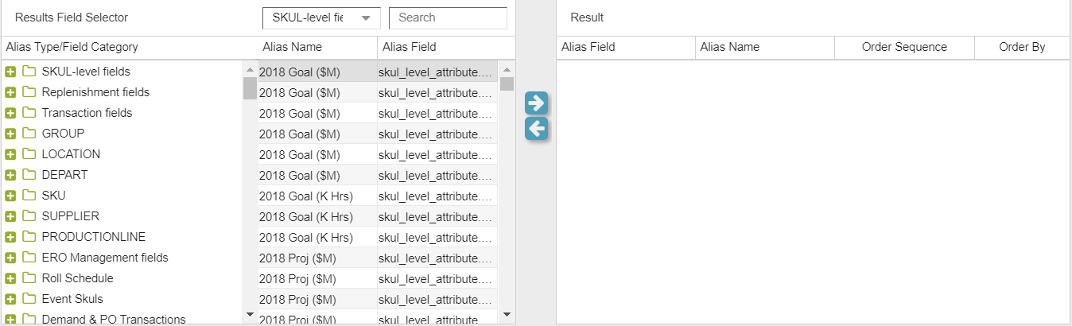Select ERO Management fields tree item

(105, 258)
